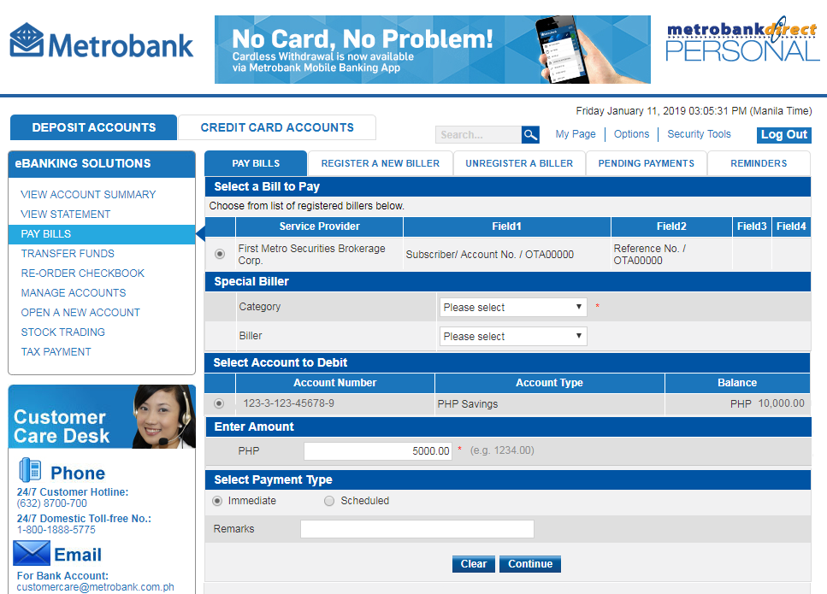
Task: Open the Reminders tab
Action: (759, 163)
